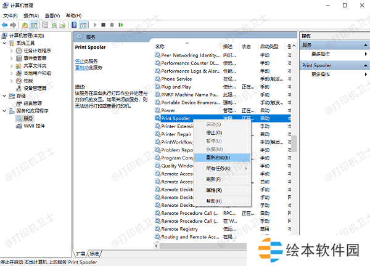This screenshot has height=266, width=370.
Task: Sort services by the 名称 column header
Action: click(x=160, y=46)
